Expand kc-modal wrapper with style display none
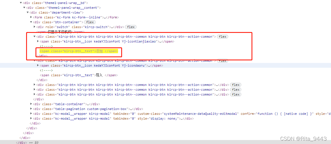Image resolution: width=331 pixels, height=144 pixels. pos(31,118)
